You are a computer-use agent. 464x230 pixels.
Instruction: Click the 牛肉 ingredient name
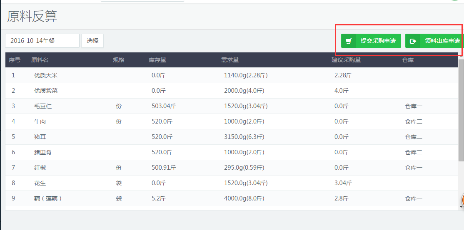tap(40, 121)
